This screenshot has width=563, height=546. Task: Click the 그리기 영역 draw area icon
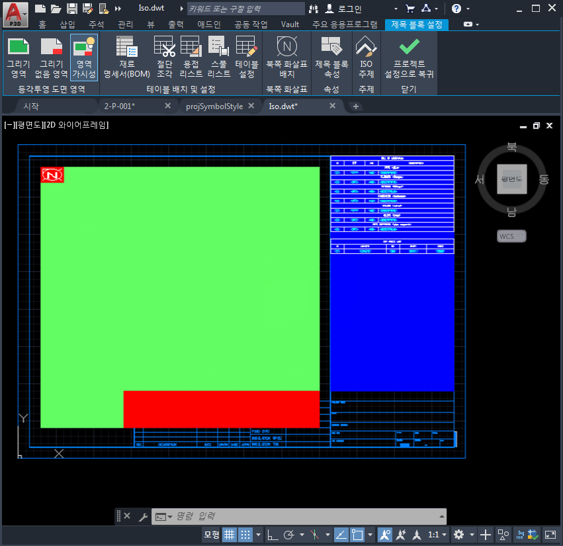pyautogui.click(x=19, y=58)
